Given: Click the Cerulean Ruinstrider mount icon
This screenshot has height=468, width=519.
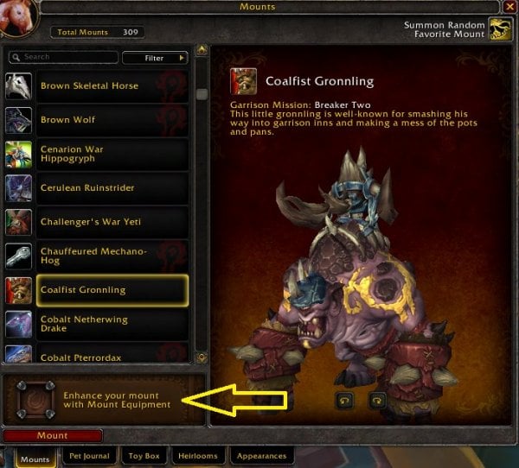Looking at the screenshot, I should [x=18, y=188].
